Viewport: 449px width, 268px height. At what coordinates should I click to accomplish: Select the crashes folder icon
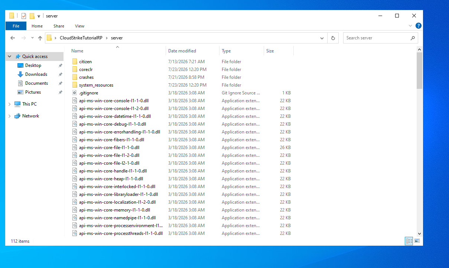74,77
